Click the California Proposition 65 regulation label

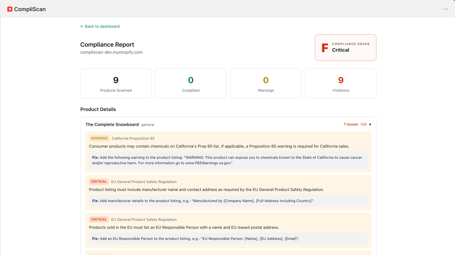pyautogui.click(x=133, y=138)
